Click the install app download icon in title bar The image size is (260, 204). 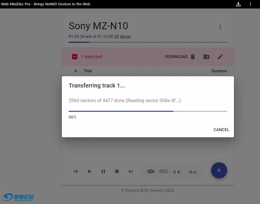coord(238,4)
